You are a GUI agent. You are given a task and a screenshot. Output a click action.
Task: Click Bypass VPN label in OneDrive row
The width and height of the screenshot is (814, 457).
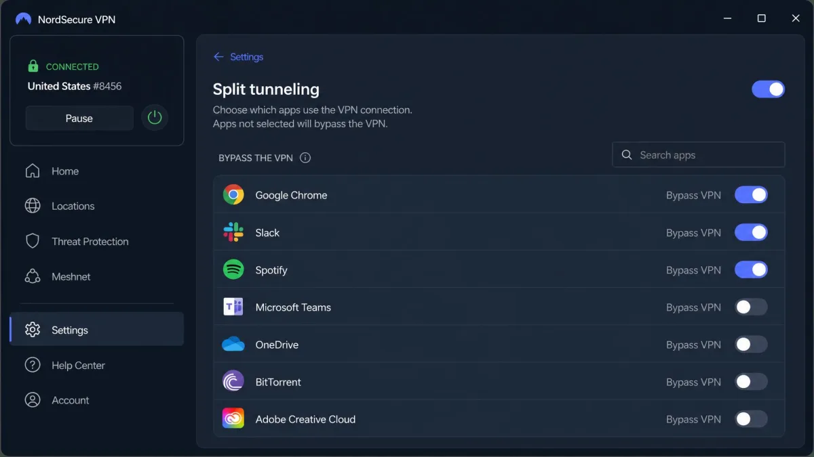point(693,345)
